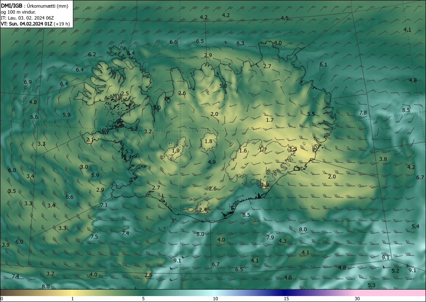Click the map value '3.0'
Screen dimensions: 426x302
[x=84, y=167]
